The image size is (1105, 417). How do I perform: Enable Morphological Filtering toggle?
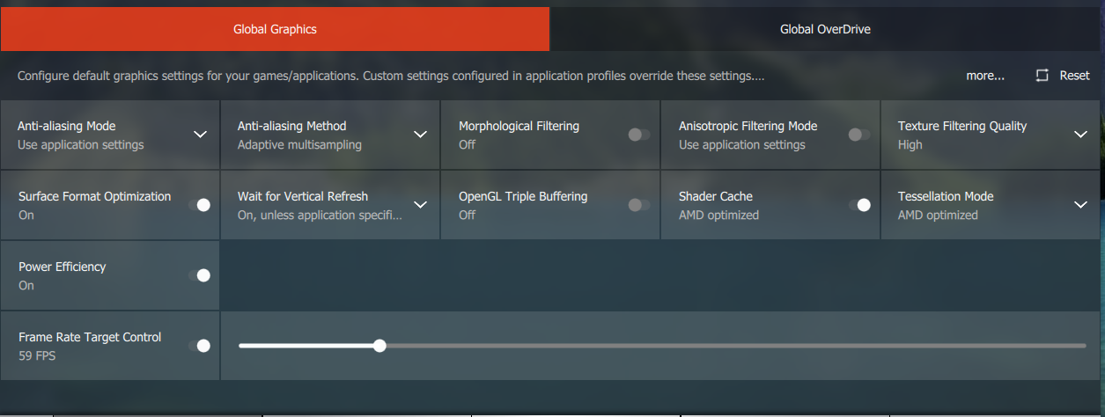(x=639, y=135)
